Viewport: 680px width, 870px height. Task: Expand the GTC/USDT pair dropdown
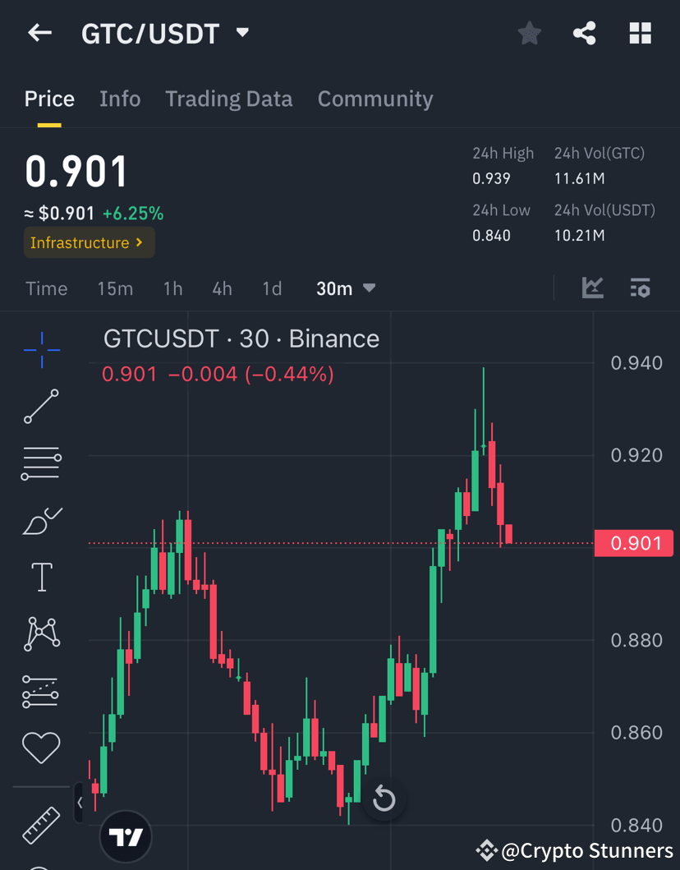click(x=241, y=33)
